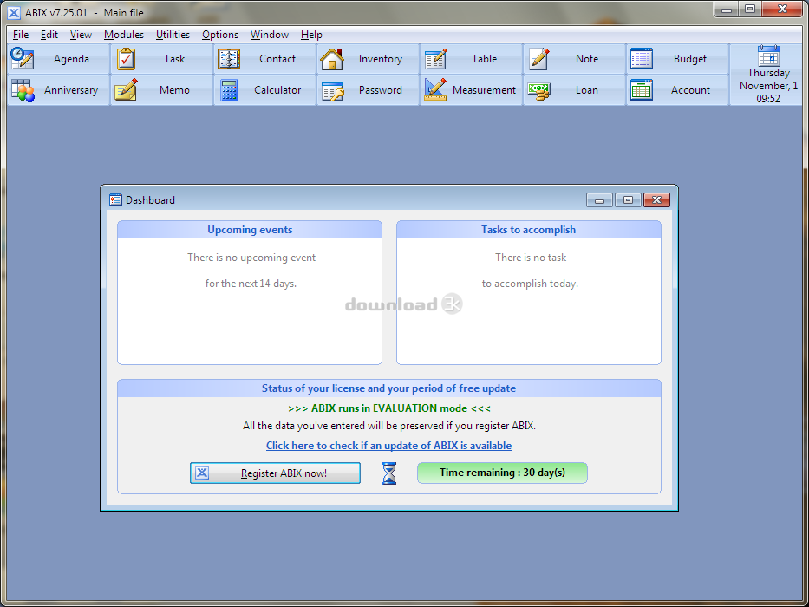Open the Agenda module icon
Viewport: 809px width, 607px height.
(23, 58)
